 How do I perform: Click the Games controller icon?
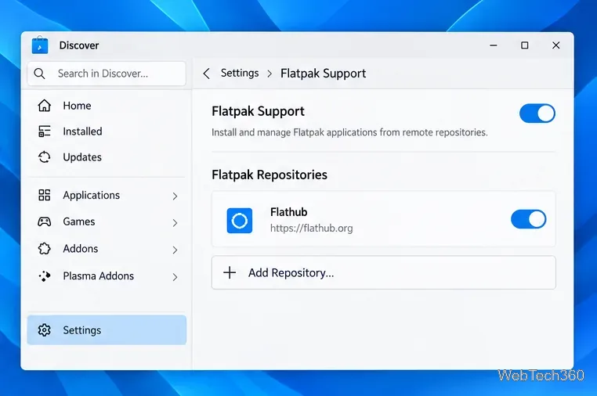pyautogui.click(x=45, y=221)
